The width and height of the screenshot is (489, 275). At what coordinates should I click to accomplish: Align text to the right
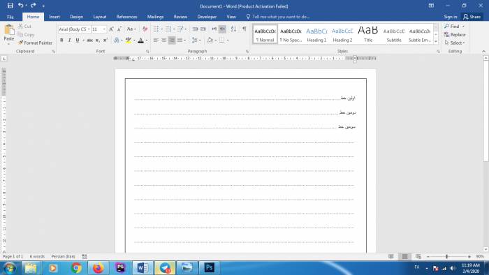172,40
